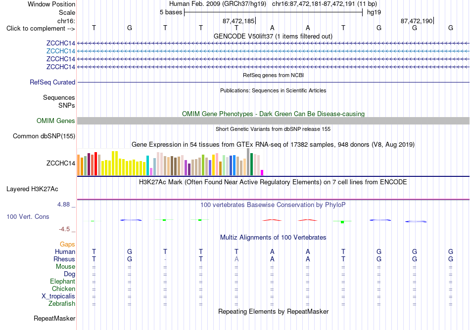Open 'Publications: Sequences in Scientific Articles' title
The image size is (470, 330).
click(273, 91)
